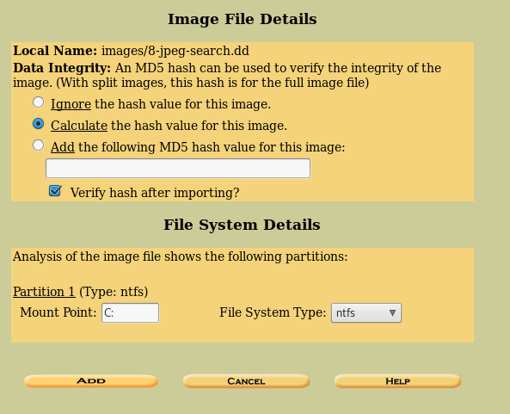Viewport: 510px width, 414px height.
Task: Open the File System Type dropdown
Action: click(366, 312)
